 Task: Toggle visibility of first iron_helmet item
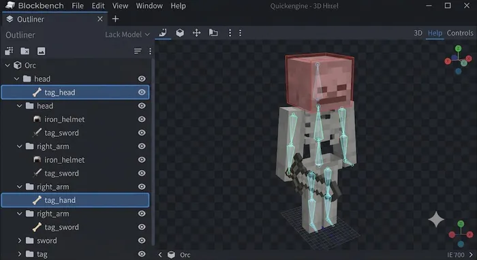pos(142,119)
